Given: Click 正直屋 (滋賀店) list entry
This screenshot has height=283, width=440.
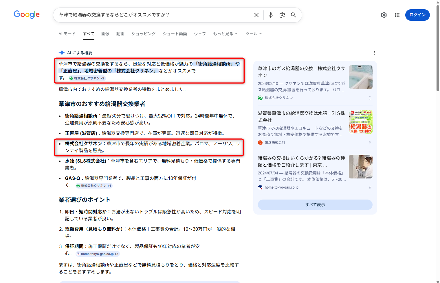Looking at the screenshot, I should 145,133.
